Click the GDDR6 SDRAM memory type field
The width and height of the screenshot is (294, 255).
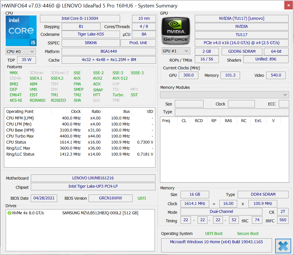click(x=242, y=51)
